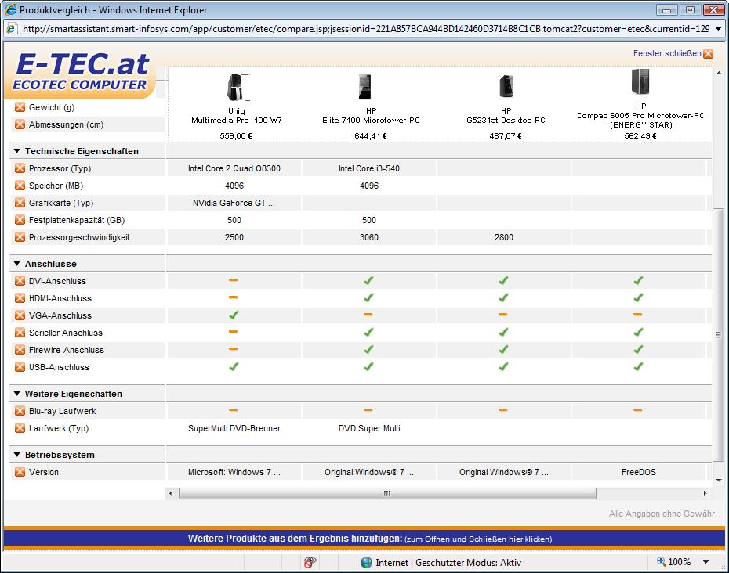Collapse the Technische Eigenschaften section
729x573 pixels.
click(x=16, y=151)
